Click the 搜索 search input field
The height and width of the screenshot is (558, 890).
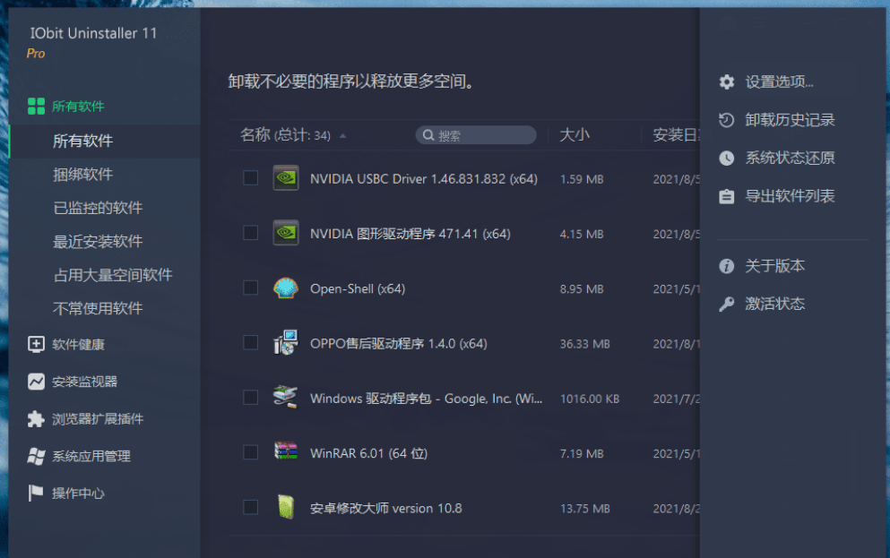[x=476, y=135]
